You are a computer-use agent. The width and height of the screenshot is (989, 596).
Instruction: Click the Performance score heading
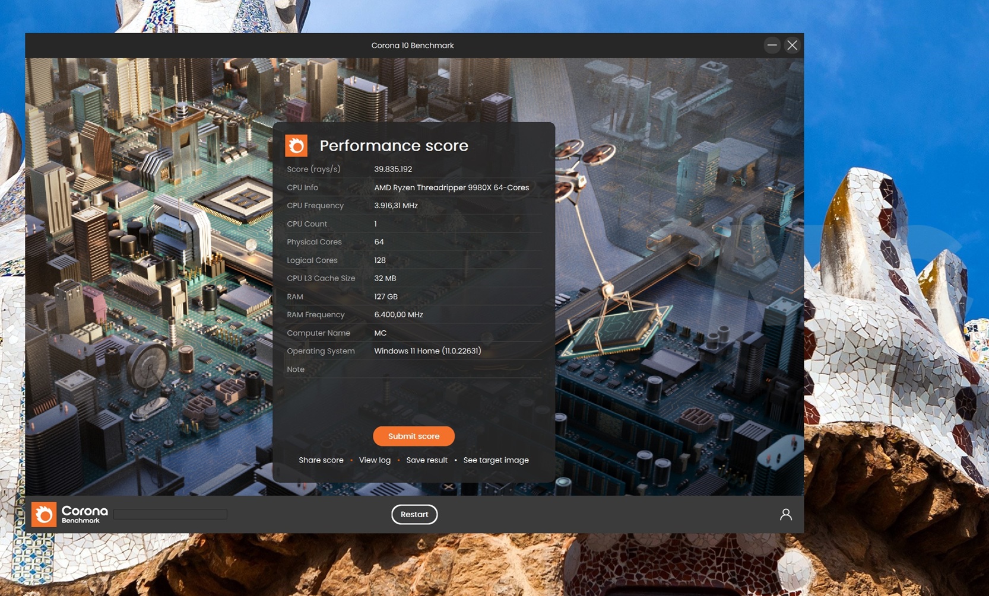pyautogui.click(x=394, y=146)
